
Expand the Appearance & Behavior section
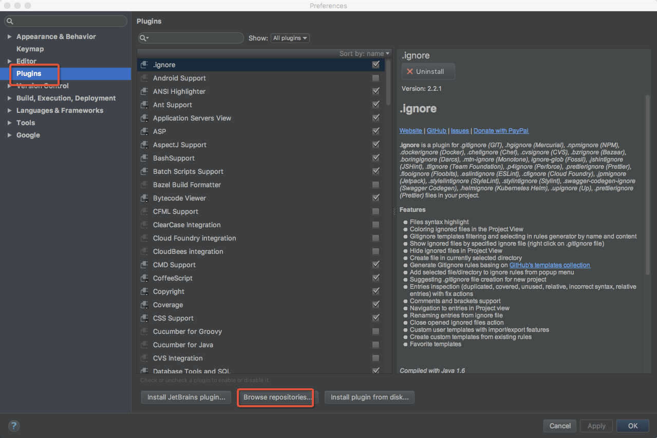(x=9, y=36)
